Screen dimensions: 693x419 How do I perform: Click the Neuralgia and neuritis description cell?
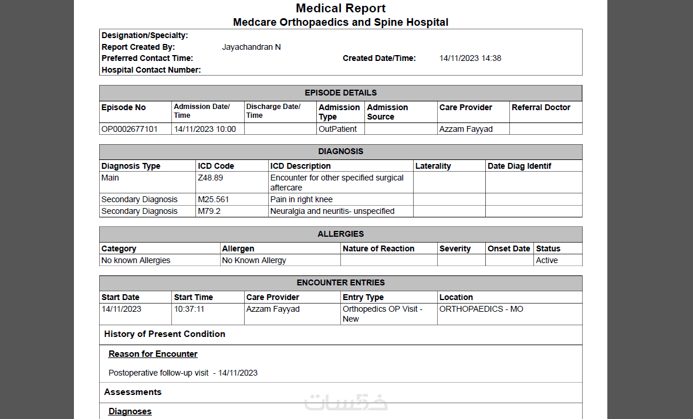(332, 211)
